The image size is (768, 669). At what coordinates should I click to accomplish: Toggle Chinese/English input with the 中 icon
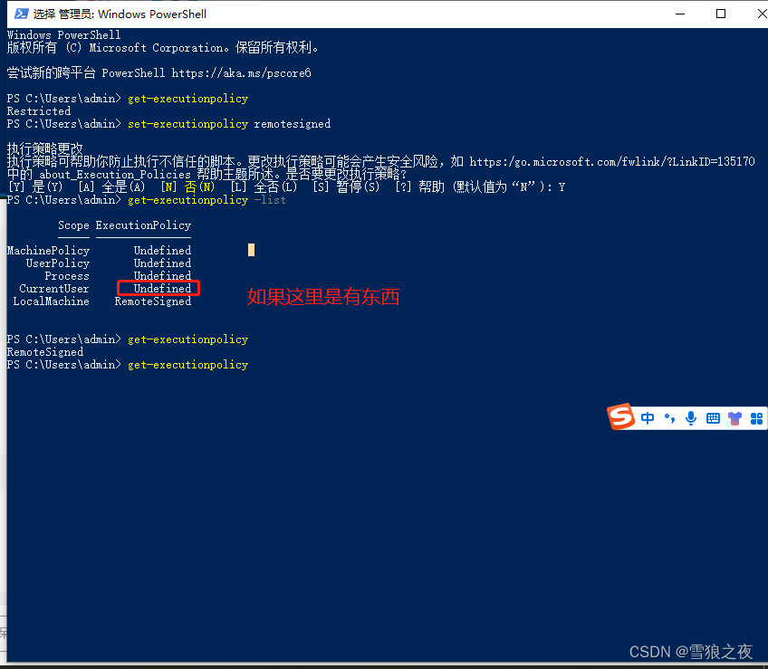[x=647, y=417]
